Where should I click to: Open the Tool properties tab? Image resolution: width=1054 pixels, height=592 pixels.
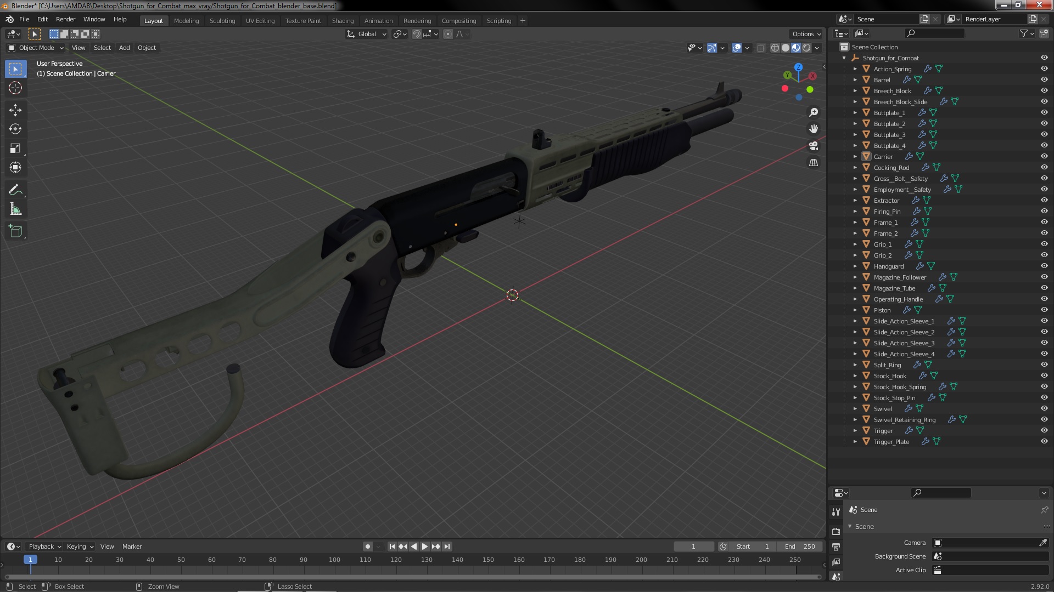(836, 512)
